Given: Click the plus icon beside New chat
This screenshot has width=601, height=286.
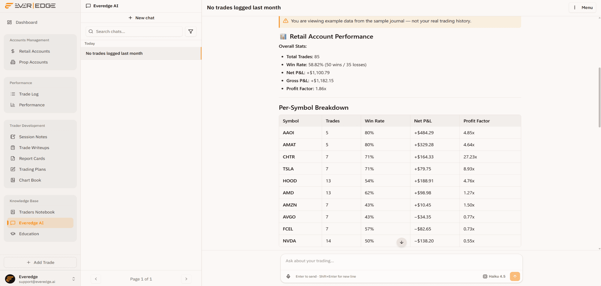Looking at the screenshot, I should pos(130,18).
